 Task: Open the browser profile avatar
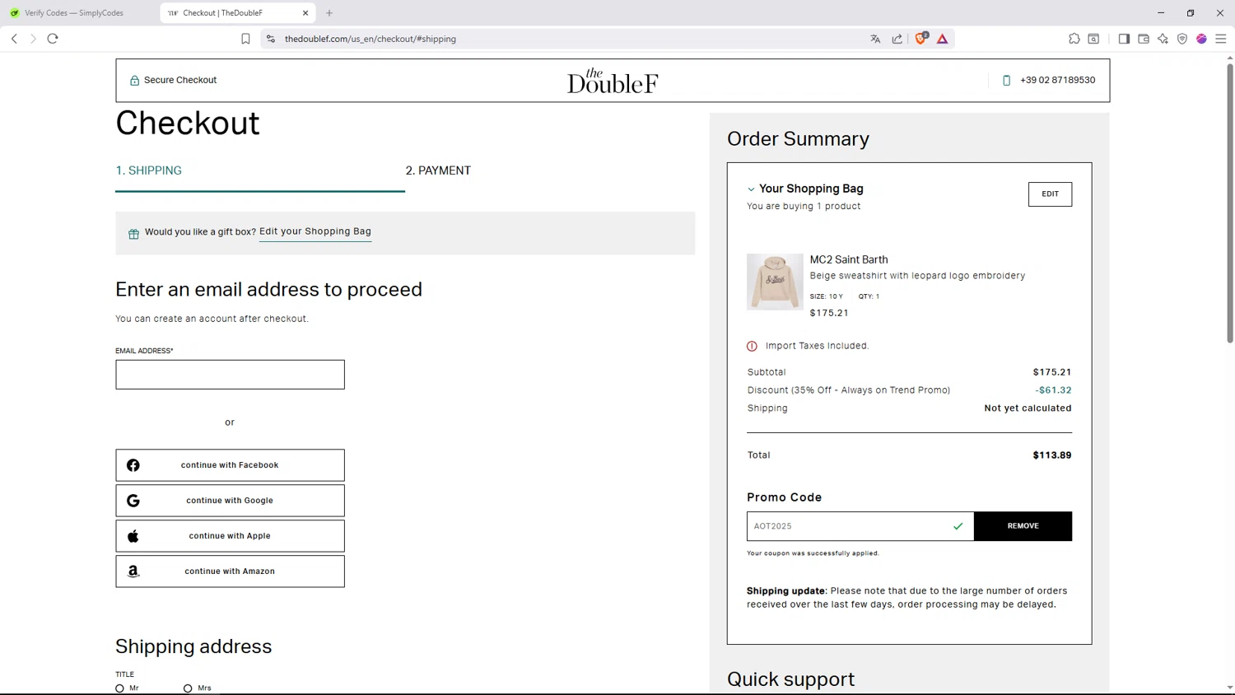(x=1201, y=39)
